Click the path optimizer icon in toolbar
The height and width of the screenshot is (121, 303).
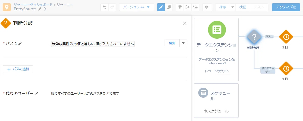point(195,7)
